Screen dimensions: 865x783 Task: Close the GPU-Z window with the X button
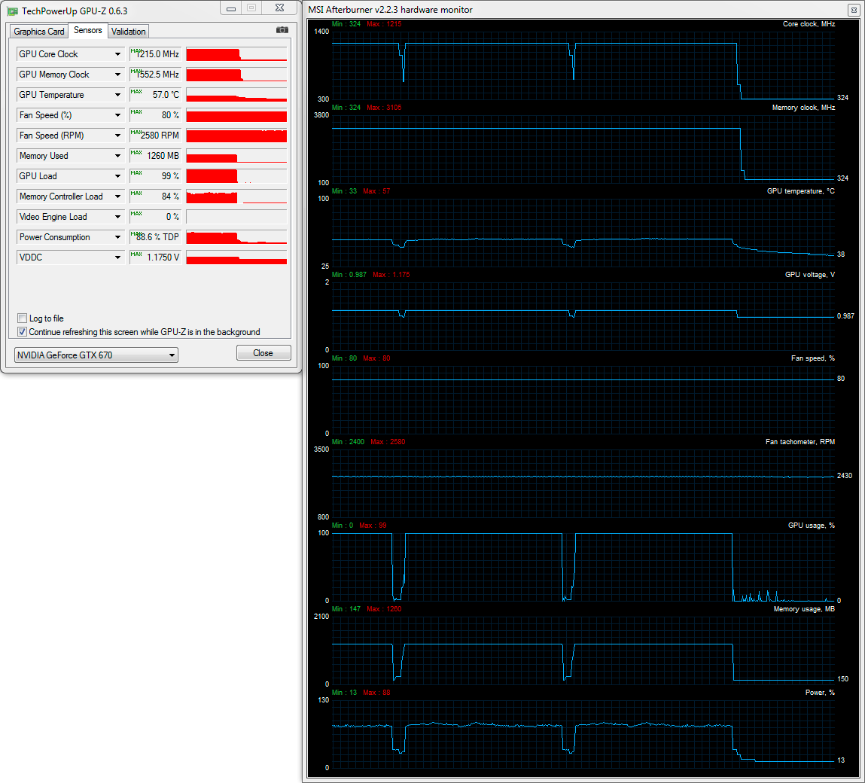[x=280, y=8]
